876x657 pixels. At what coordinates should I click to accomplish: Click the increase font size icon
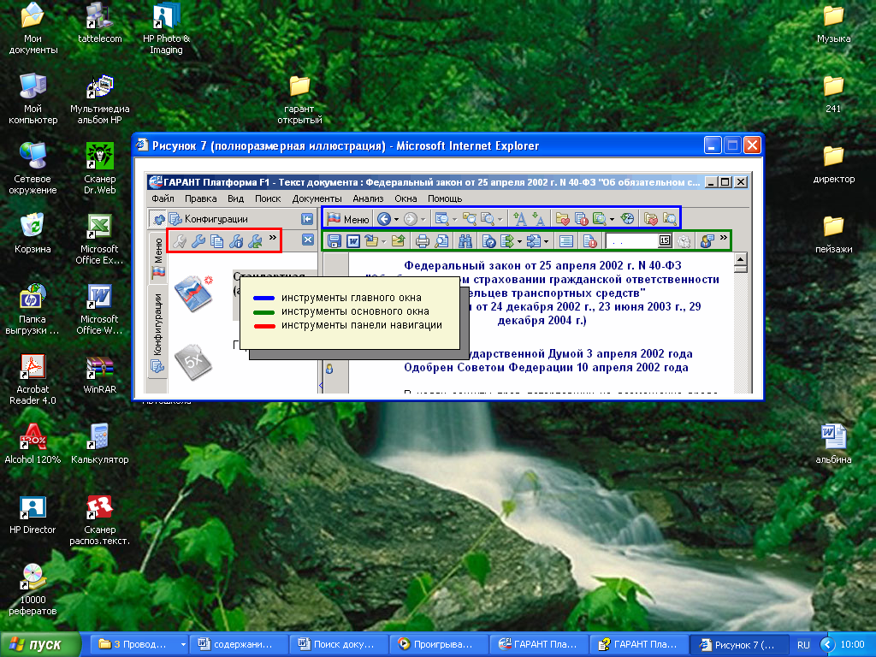[x=519, y=218]
